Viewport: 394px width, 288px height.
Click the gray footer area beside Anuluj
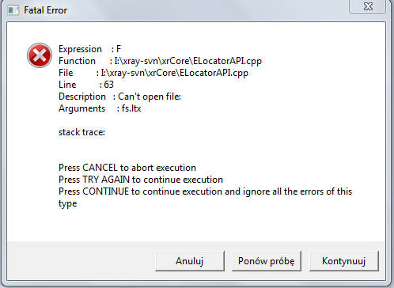81,260
